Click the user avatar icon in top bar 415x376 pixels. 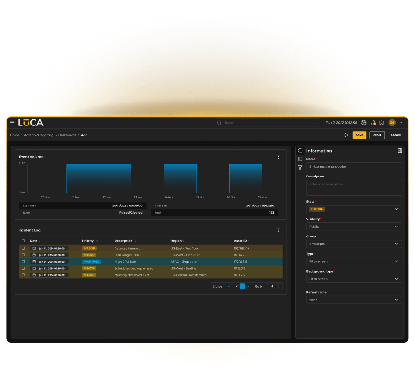click(x=392, y=123)
